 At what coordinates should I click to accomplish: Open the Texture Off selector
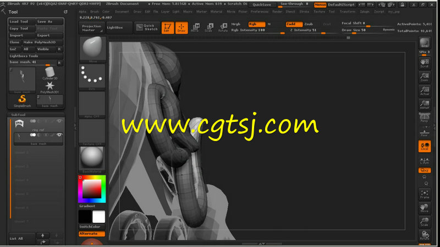coord(92,132)
